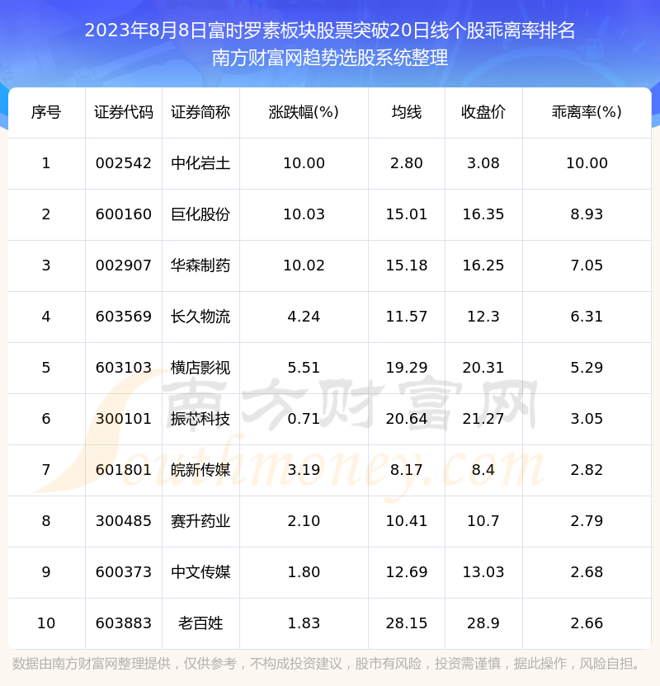Click closing price 3.08
This screenshot has height=686, width=660.
point(483,163)
